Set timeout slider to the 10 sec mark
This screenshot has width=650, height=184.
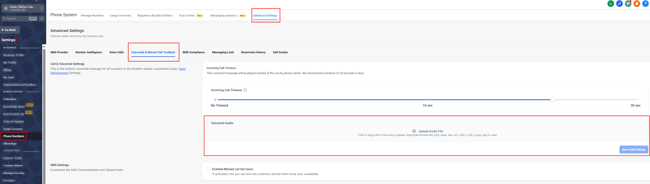428,100
